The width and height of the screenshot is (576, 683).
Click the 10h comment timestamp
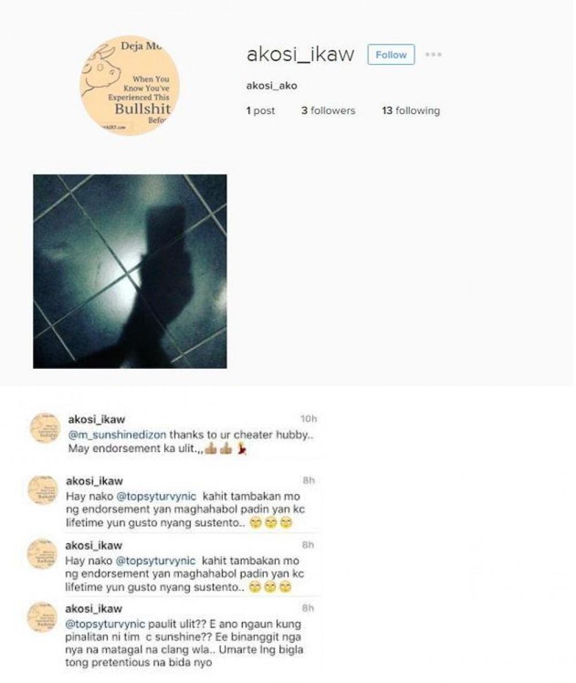tap(309, 418)
